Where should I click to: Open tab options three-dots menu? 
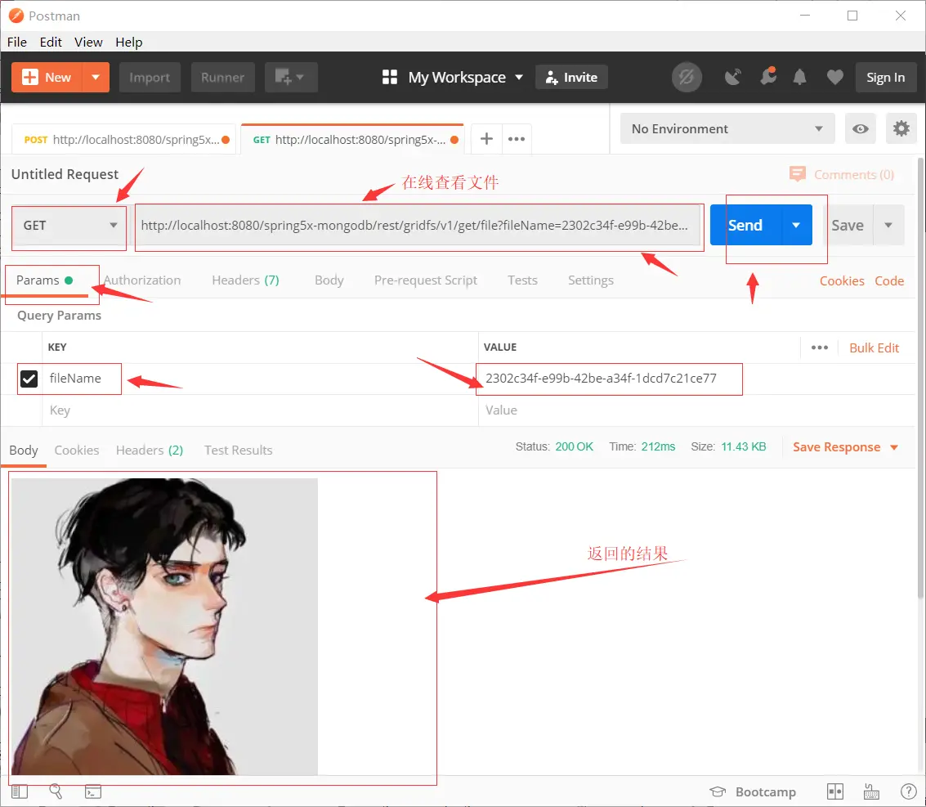[x=517, y=139]
